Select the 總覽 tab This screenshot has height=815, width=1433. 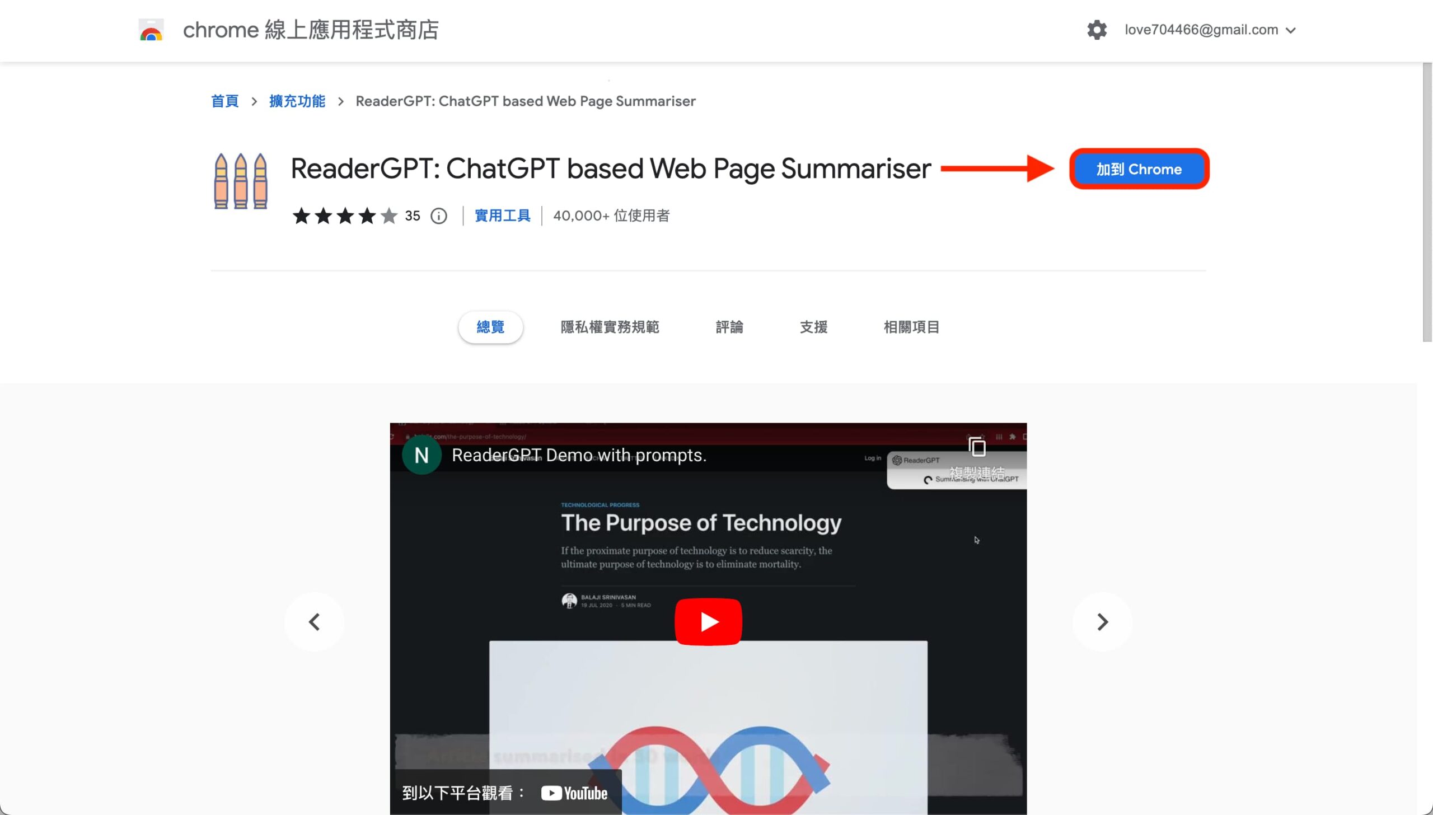pos(490,327)
